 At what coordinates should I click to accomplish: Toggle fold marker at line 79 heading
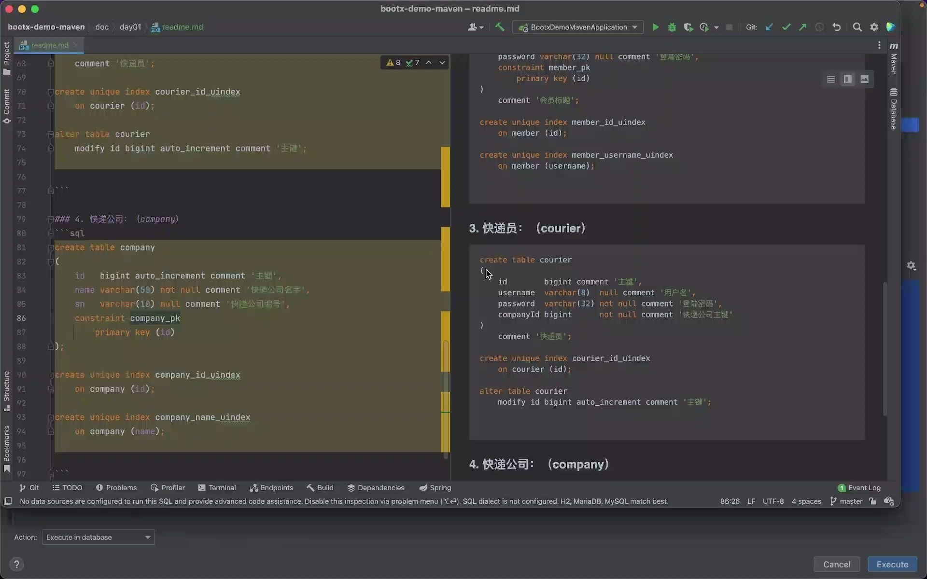pos(50,219)
